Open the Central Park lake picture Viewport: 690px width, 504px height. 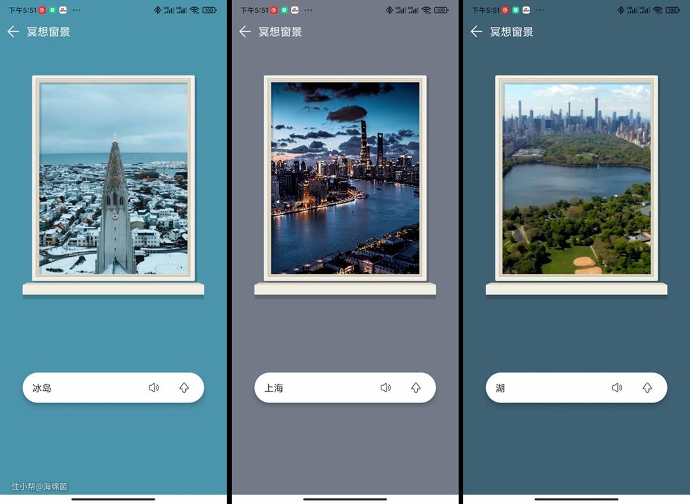tap(576, 178)
